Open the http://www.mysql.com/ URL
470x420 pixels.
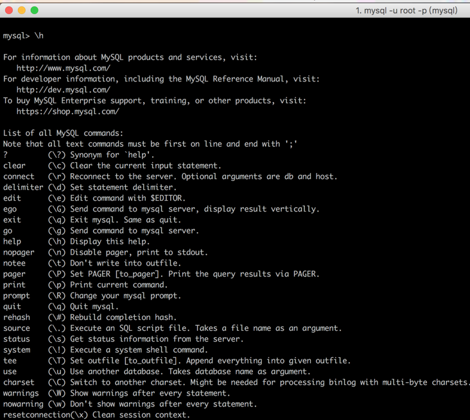pyautogui.click(x=64, y=68)
